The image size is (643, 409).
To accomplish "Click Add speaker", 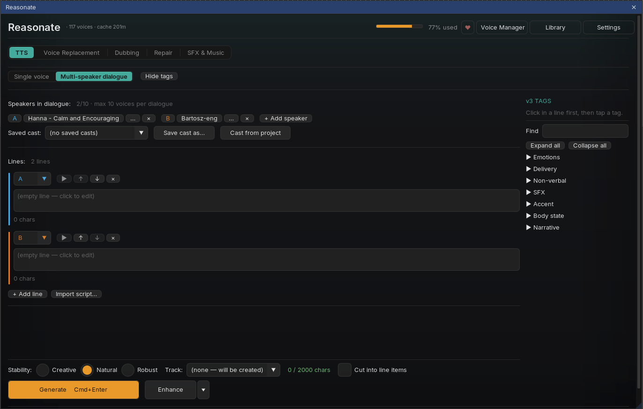I will pos(286,119).
